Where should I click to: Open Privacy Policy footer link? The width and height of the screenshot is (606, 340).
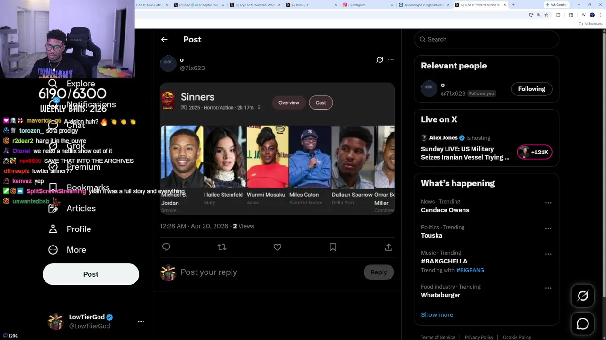pos(479,337)
